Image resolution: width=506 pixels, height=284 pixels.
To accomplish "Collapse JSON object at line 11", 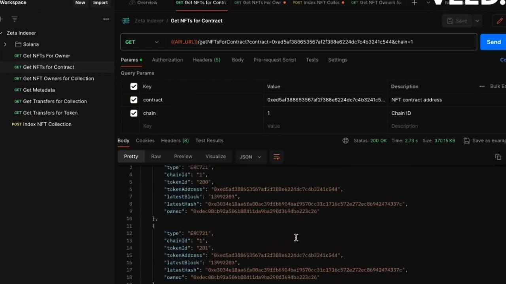I will pyautogui.click(x=153, y=226).
